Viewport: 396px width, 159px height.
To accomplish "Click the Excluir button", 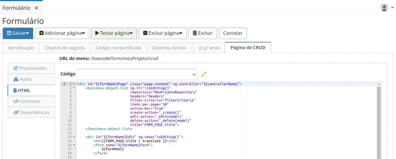I will pyautogui.click(x=203, y=33).
